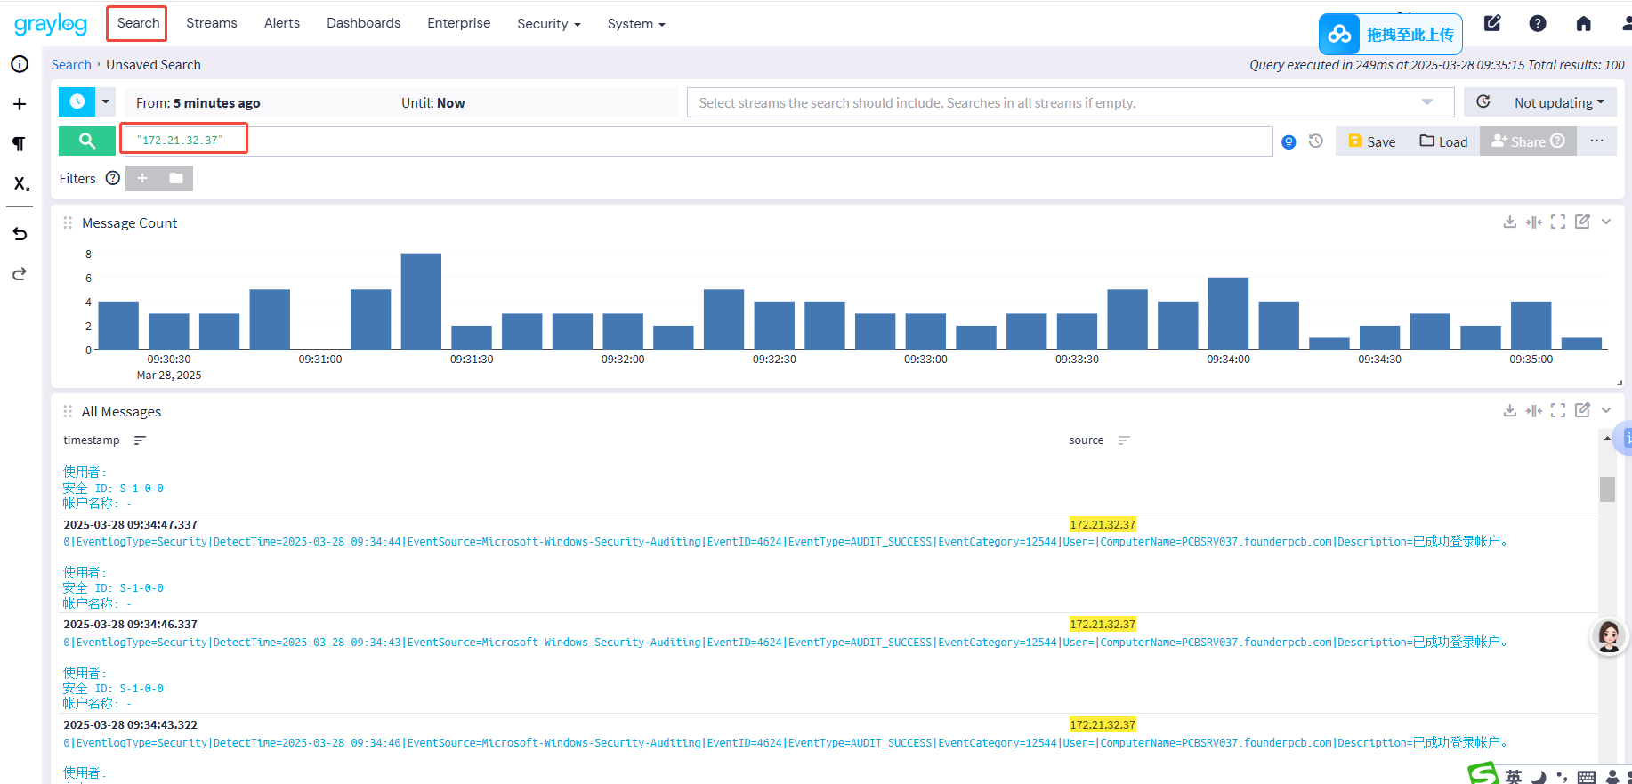Open All Messages widget actions chevron
This screenshot has height=784, width=1632.
(1606, 410)
